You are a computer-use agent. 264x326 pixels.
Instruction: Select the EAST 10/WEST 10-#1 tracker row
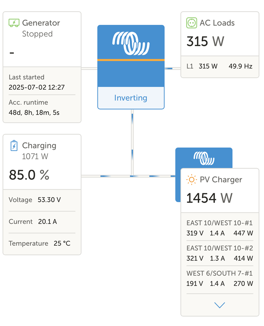pos(220,228)
